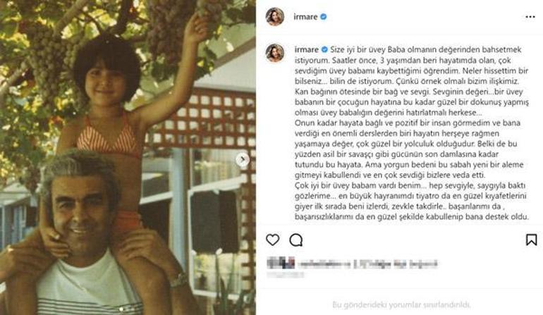
Task: Open the blurred liker avatars below icons
Action: [281, 264]
